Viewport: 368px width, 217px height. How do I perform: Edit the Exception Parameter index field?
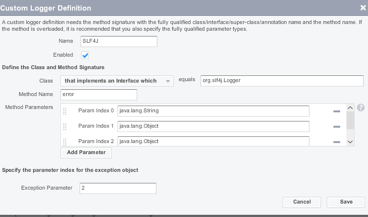tap(118, 188)
